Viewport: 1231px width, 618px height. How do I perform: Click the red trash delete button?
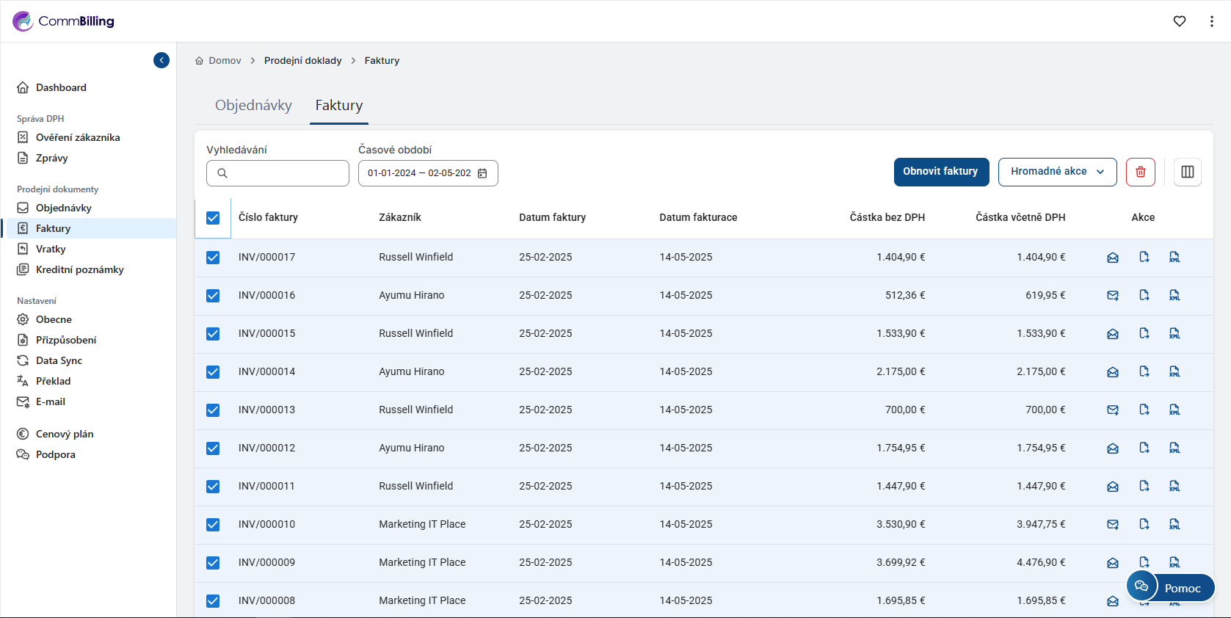pos(1140,172)
